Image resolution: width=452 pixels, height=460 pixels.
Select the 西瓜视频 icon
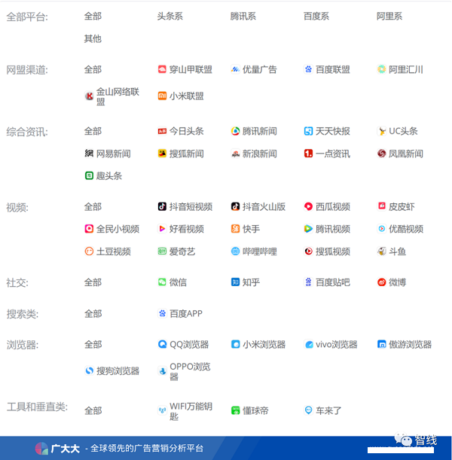pyautogui.click(x=308, y=206)
